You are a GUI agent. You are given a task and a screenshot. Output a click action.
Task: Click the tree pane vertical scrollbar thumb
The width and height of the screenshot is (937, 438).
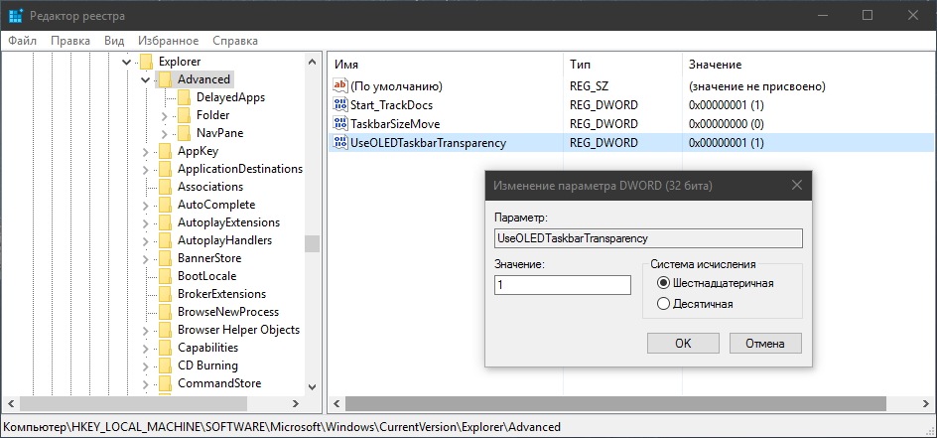(312, 243)
